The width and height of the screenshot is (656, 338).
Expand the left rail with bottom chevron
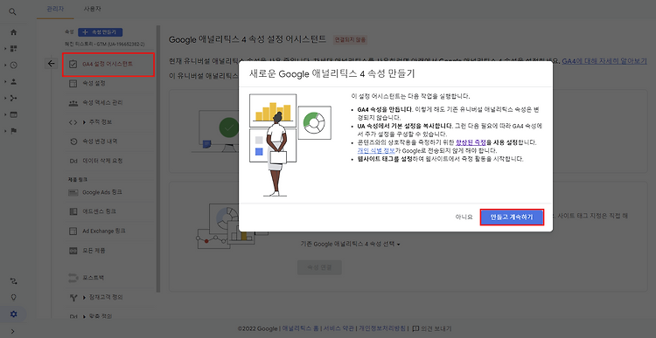13,332
